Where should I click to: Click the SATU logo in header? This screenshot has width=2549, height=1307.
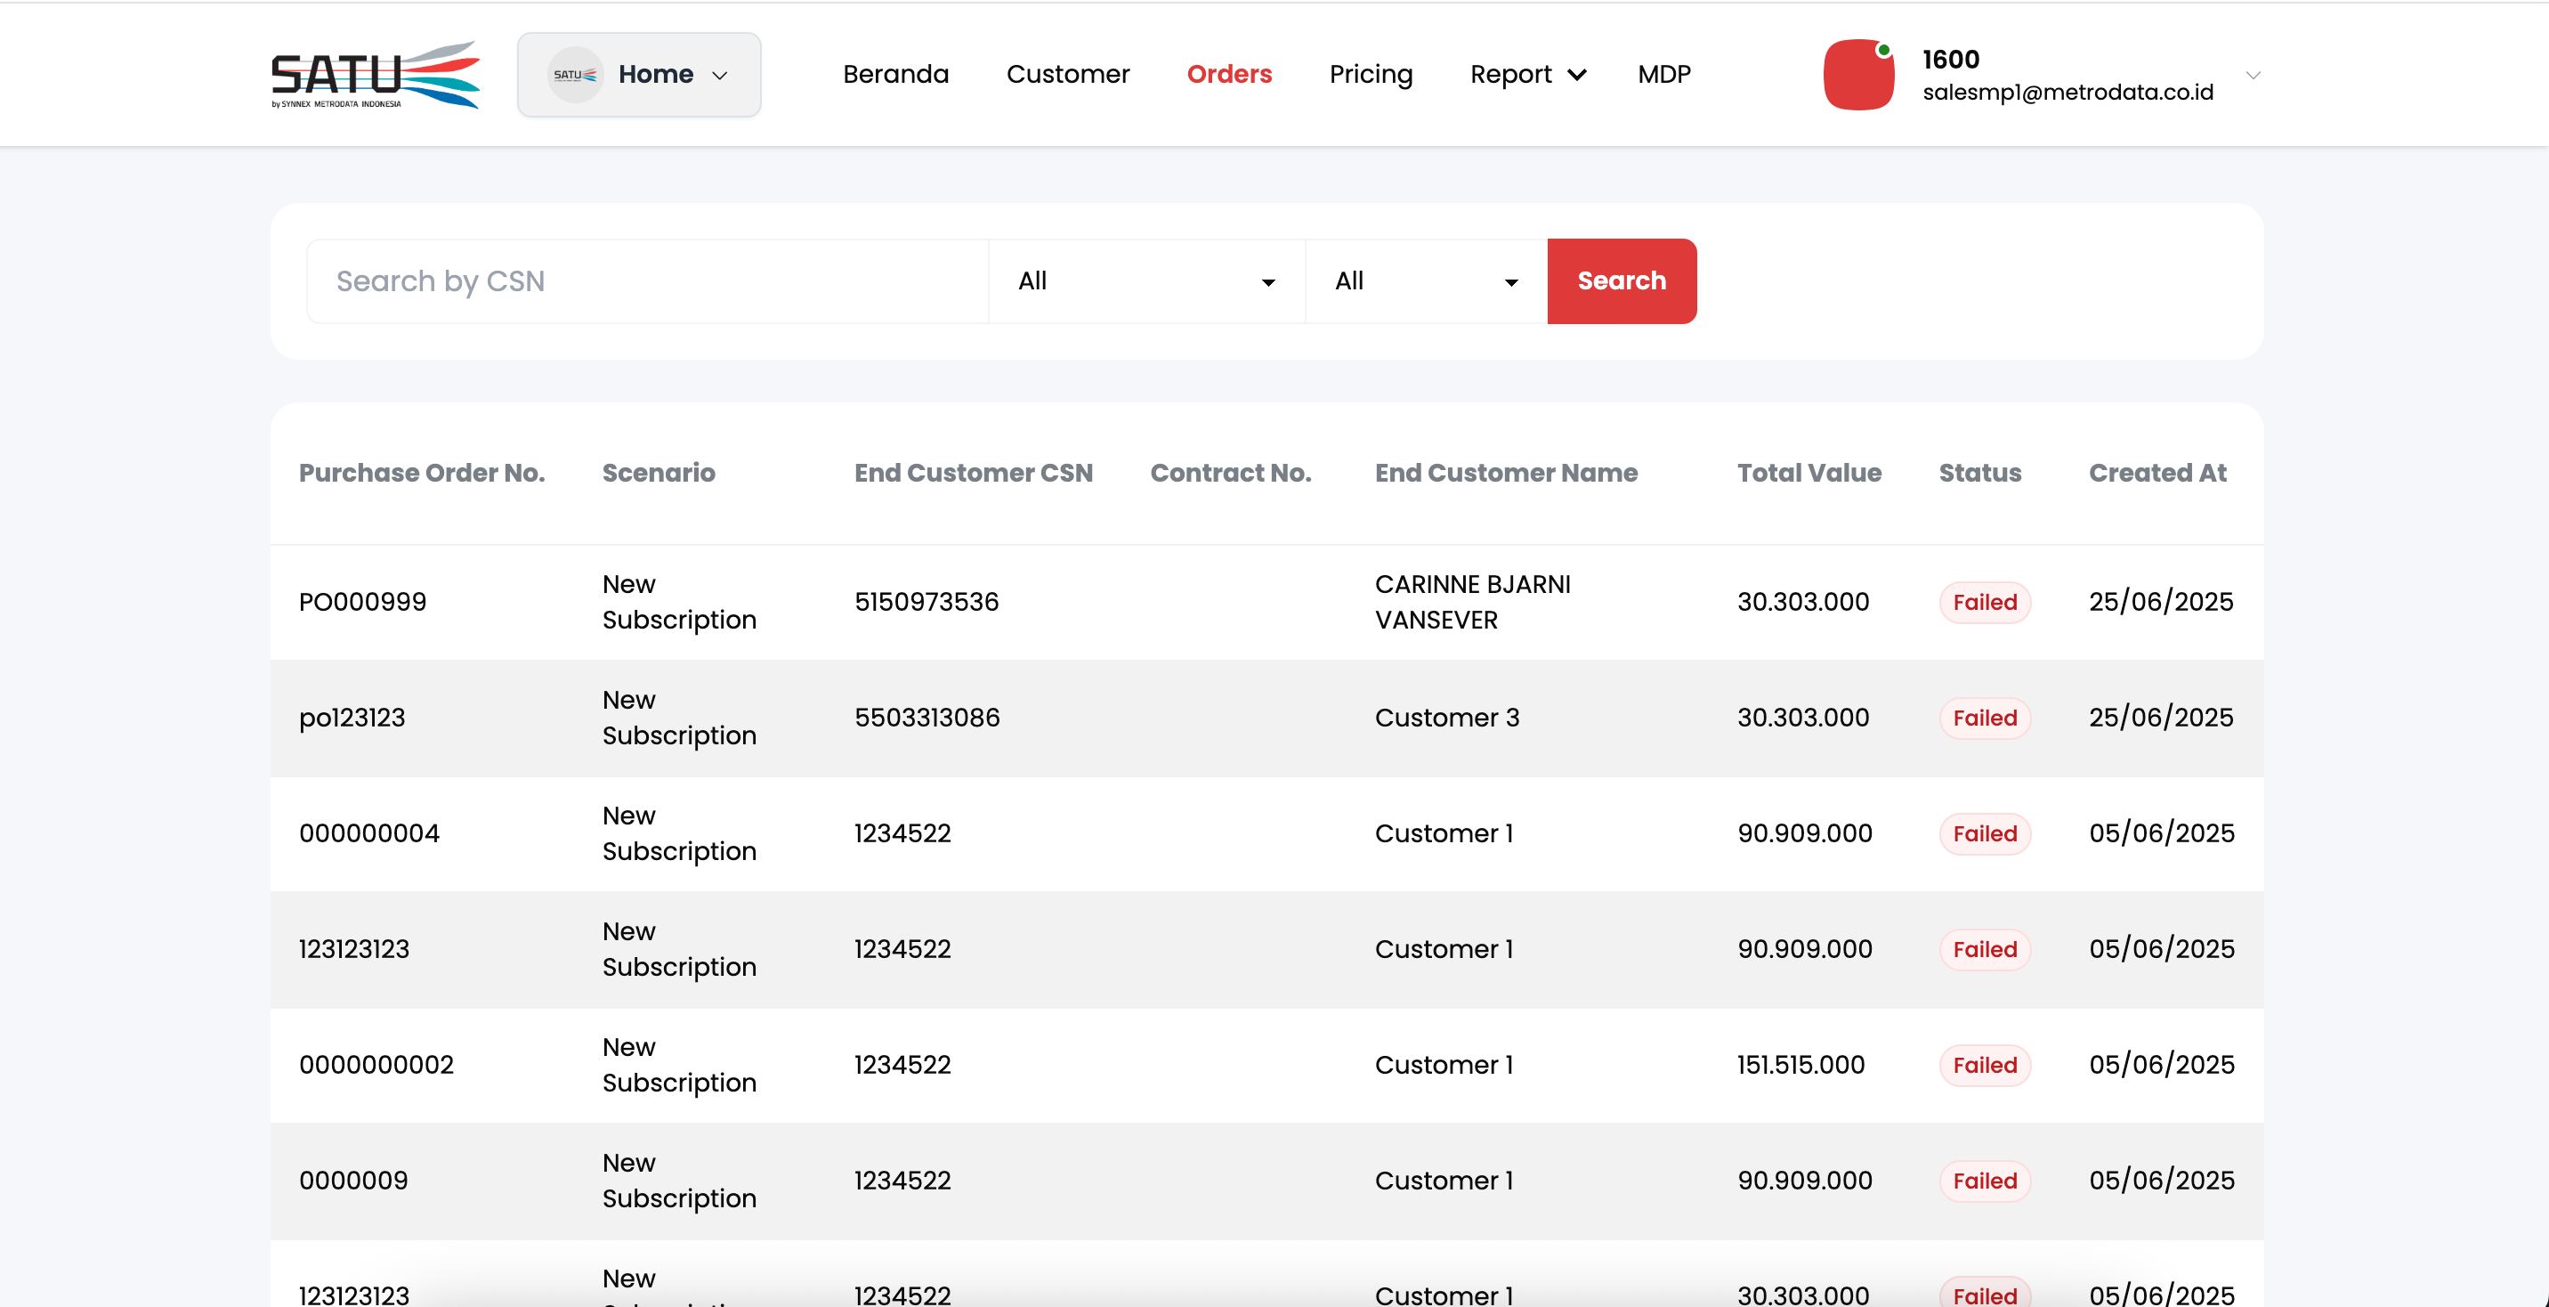(x=375, y=74)
